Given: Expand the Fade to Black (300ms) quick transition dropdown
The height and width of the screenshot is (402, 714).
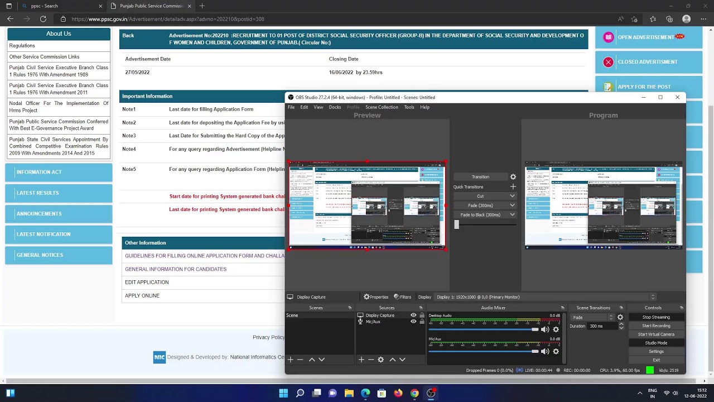Looking at the screenshot, I should click(x=512, y=215).
